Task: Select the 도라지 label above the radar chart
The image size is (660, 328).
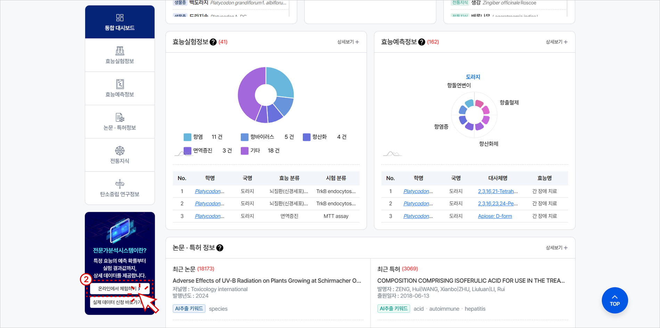Action: [x=473, y=77]
